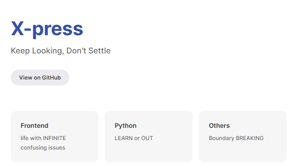Open the Frontend feature card

coord(55,137)
